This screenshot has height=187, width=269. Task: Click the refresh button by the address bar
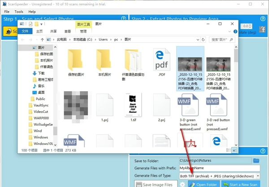tap(204, 40)
